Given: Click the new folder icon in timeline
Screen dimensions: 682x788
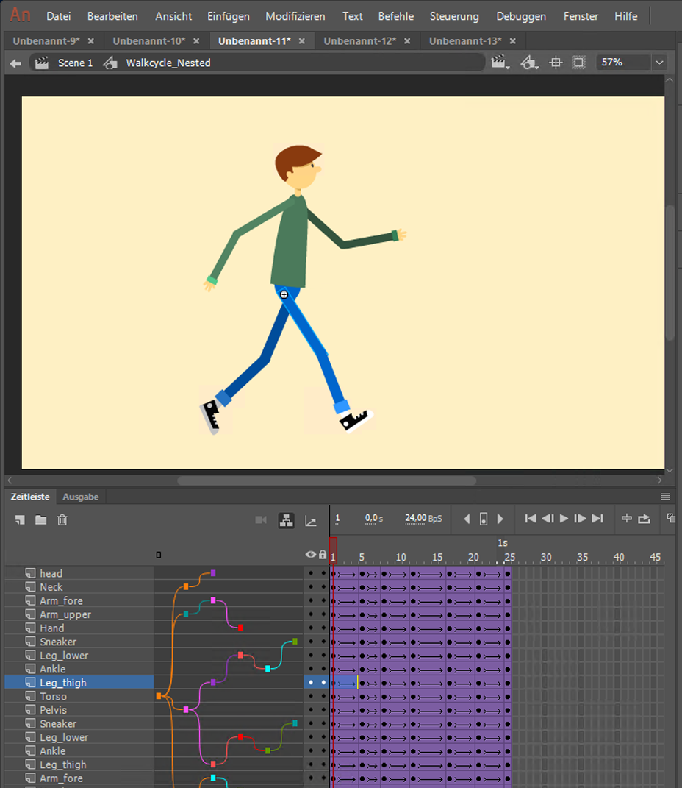Looking at the screenshot, I should pos(41,520).
